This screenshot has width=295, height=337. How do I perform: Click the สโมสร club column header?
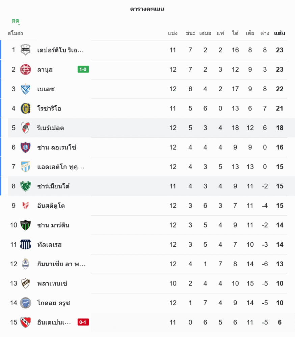point(16,33)
